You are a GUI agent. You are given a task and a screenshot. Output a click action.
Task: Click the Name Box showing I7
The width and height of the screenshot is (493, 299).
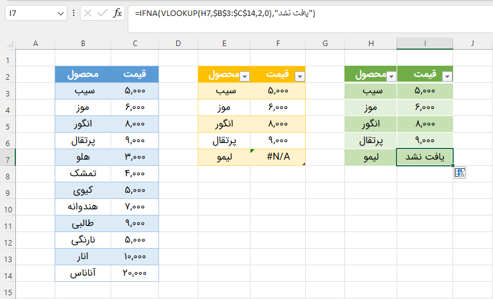(x=31, y=13)
